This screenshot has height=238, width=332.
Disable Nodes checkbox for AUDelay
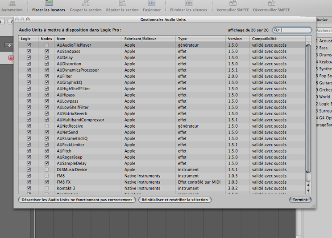tap(46, 57)
